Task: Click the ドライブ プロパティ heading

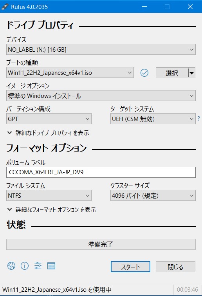Action: point(40,25)
